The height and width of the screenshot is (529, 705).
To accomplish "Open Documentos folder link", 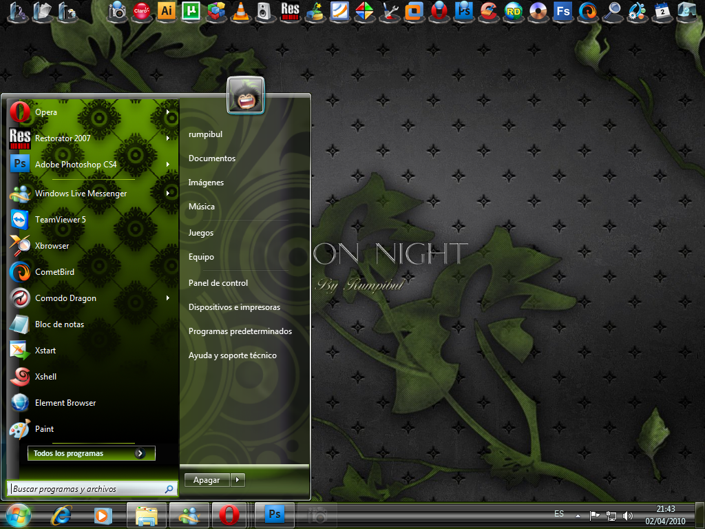I will click(212, 158).
